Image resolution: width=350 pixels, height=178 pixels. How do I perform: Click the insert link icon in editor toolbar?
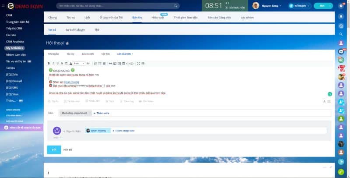[x=111, y=64]
